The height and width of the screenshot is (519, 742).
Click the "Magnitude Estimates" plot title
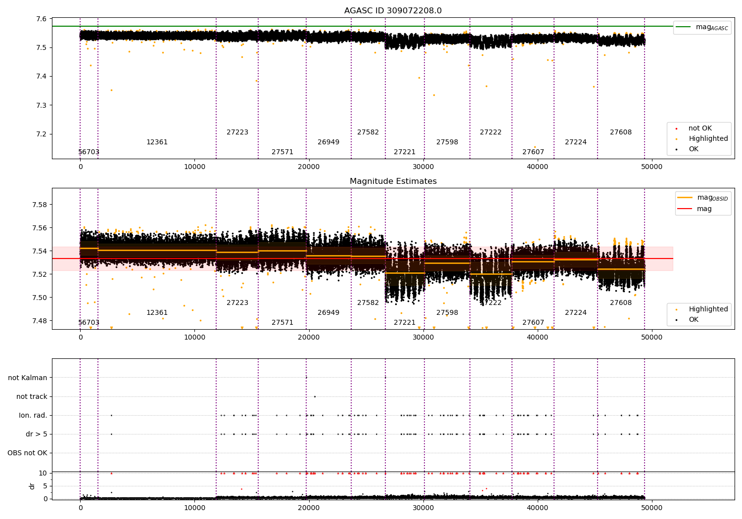coord(393,181)
